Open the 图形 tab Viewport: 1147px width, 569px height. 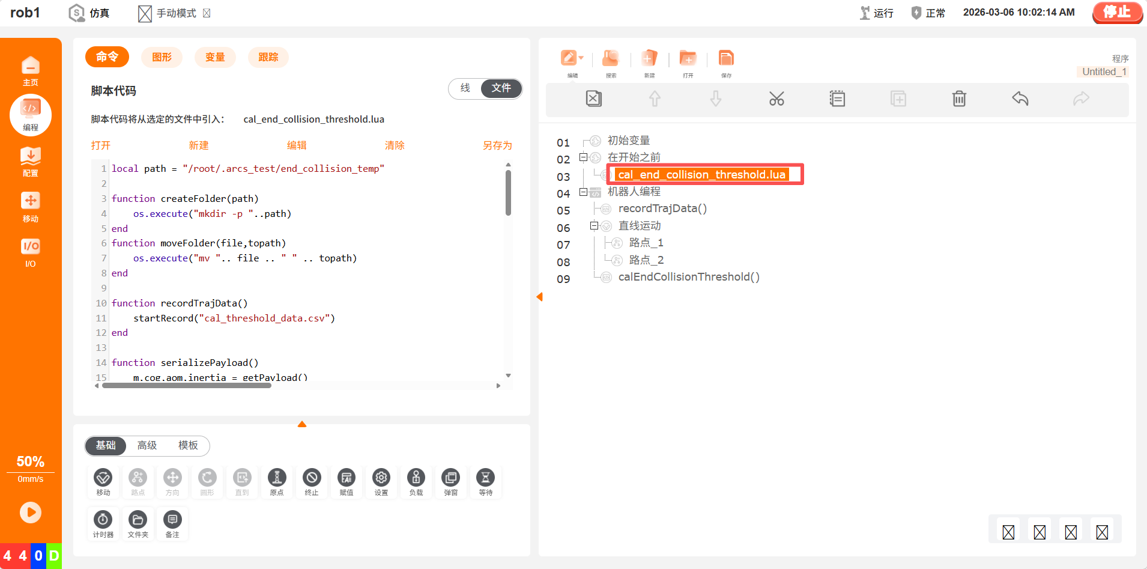click(x=162, y=57)
